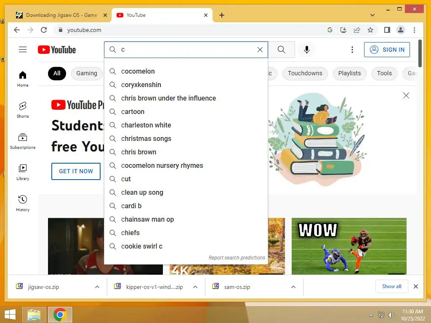Viewport: 431px width, 323px height.
Task: Click the magnifier search button
Action: (281, 50)
